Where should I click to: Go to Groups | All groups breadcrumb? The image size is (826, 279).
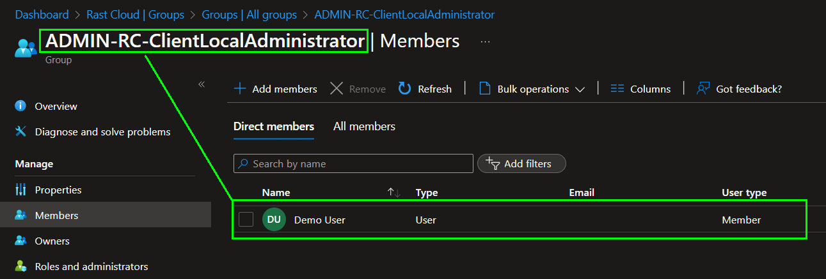(249, 14)
